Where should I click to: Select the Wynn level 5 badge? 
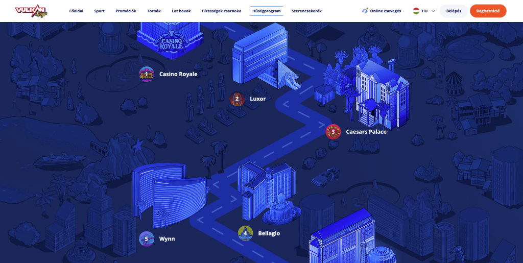coord(147,238)
